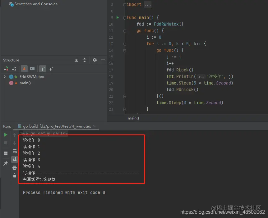268x218 pixels.
Task: Print console output
Action: [15, 167]
